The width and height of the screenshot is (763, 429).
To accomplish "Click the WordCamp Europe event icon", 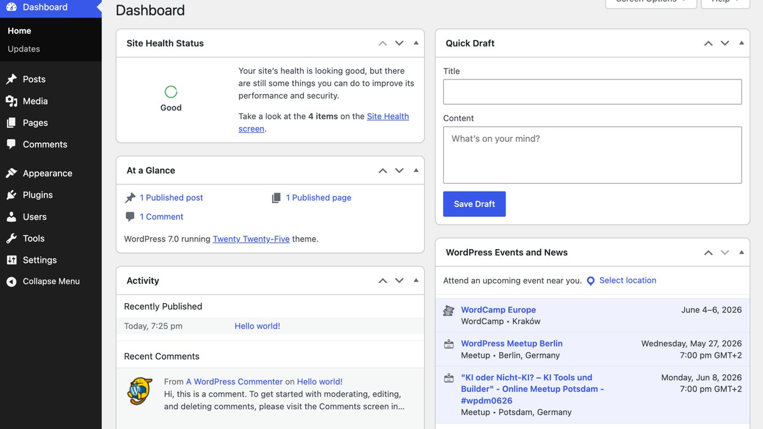I will coord(449,311).
